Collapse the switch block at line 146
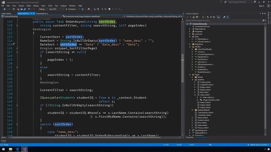The height and width of the screenshot is (152, 271). [17, 124]
